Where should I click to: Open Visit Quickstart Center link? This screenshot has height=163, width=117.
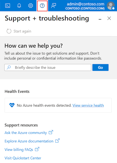(x=23, y=158)
